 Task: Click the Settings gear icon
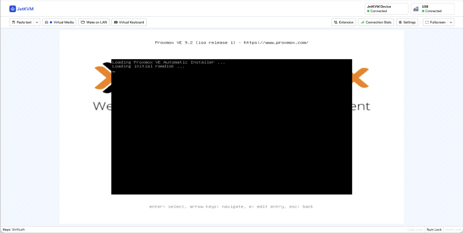tap(400, 22)
